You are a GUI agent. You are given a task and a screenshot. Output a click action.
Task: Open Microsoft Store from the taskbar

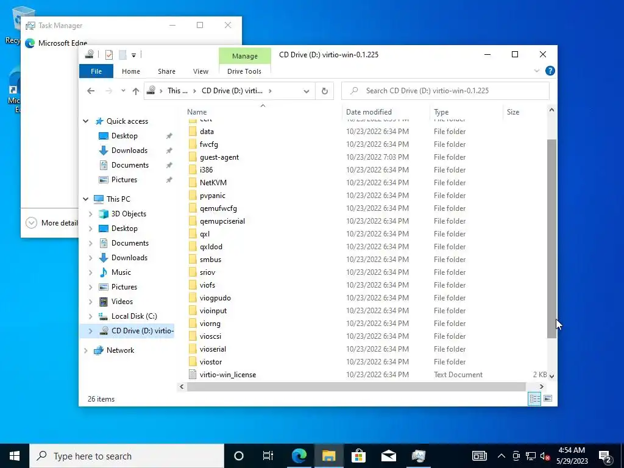358,456
